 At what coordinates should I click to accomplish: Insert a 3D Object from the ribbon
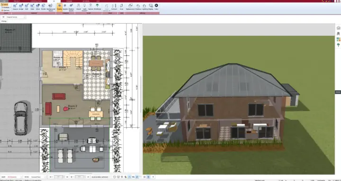[79, 7]
